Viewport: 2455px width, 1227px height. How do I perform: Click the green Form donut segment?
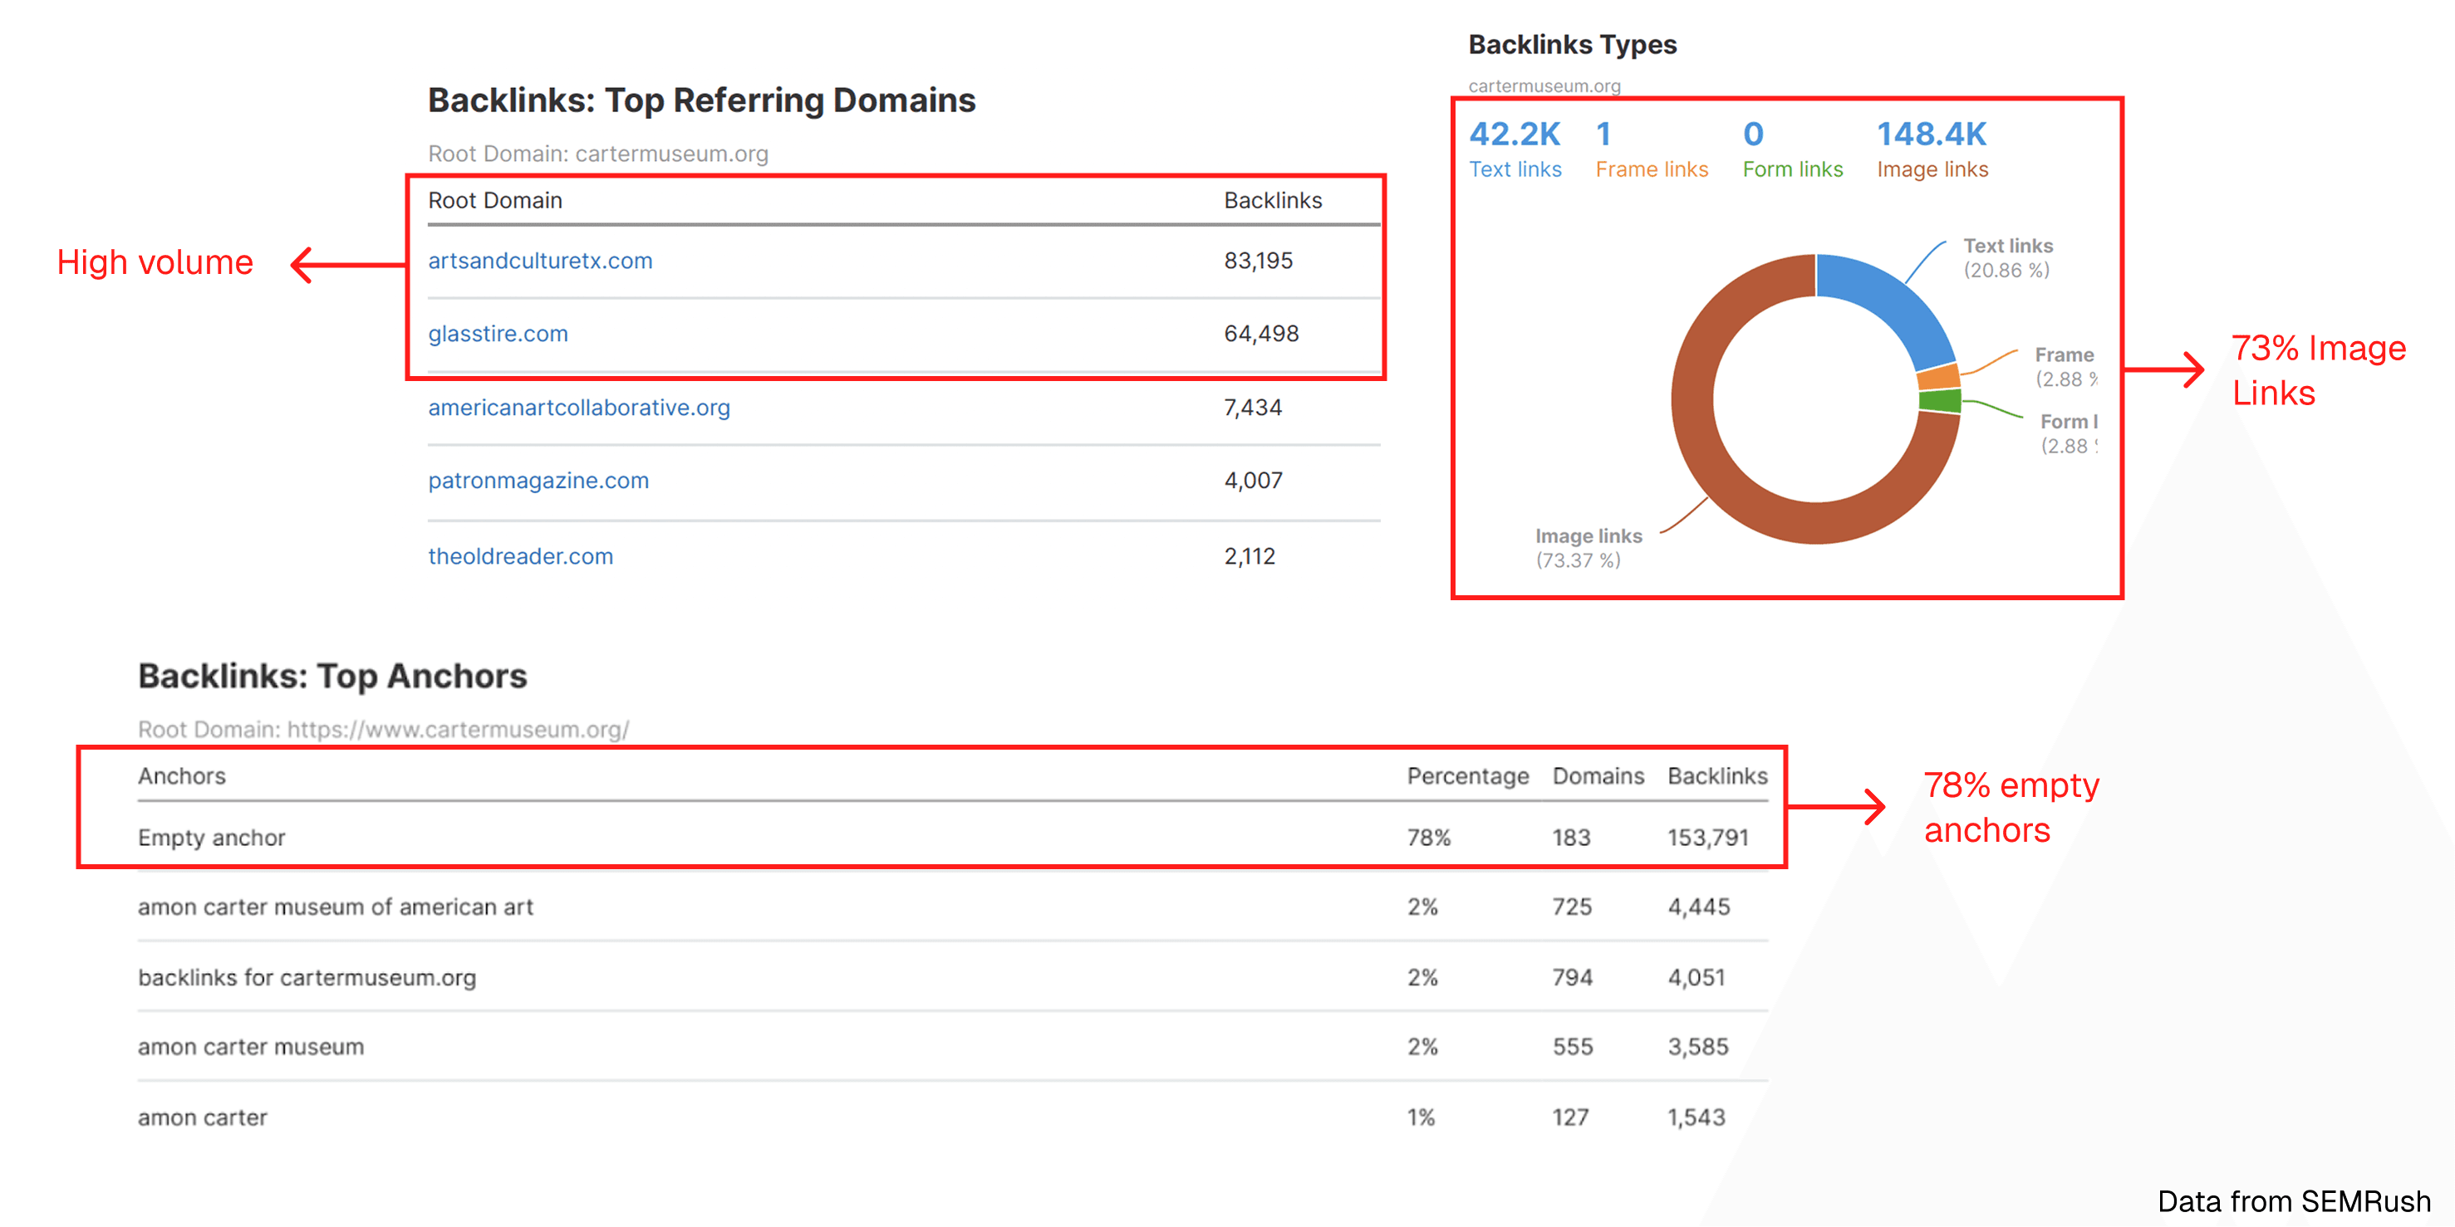(1941, 401)
